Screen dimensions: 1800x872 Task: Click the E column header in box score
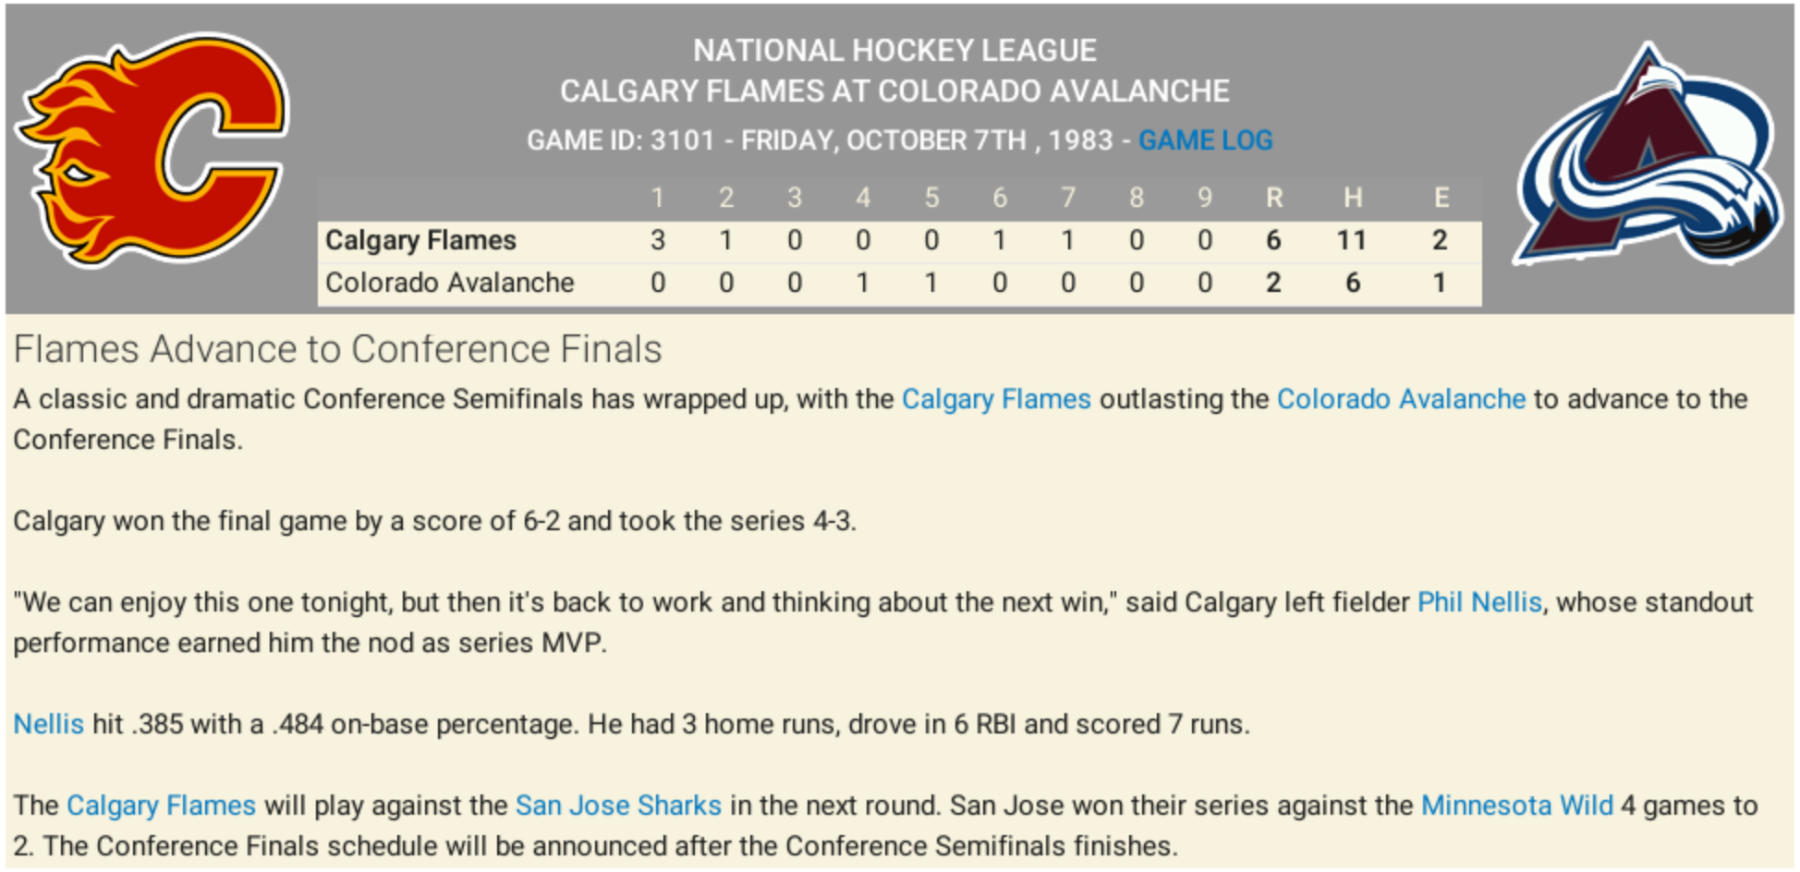tap(1441, 198)
